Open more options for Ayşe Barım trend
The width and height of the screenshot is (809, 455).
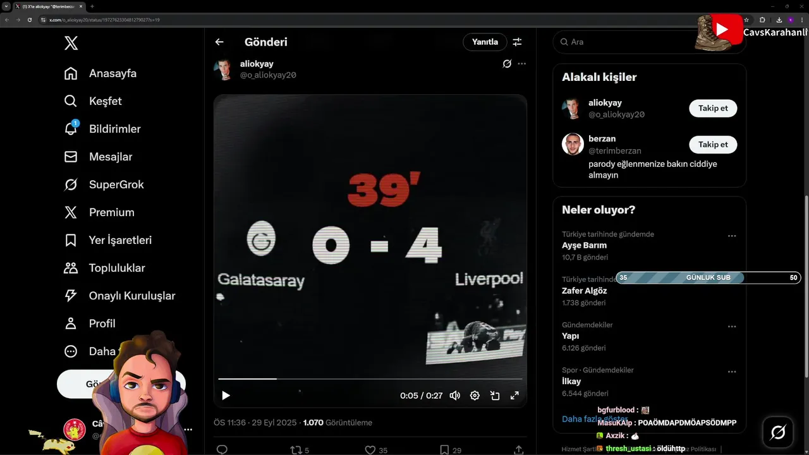point(732,236)
